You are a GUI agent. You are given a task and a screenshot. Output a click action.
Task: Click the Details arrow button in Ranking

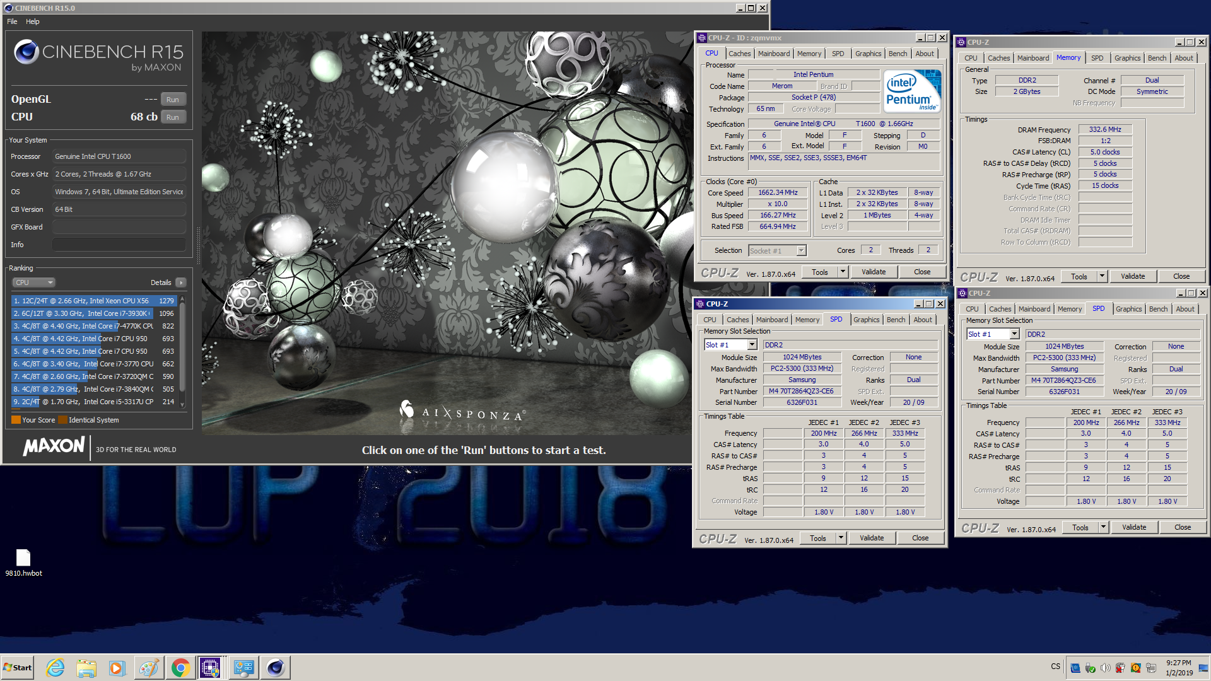181,282
